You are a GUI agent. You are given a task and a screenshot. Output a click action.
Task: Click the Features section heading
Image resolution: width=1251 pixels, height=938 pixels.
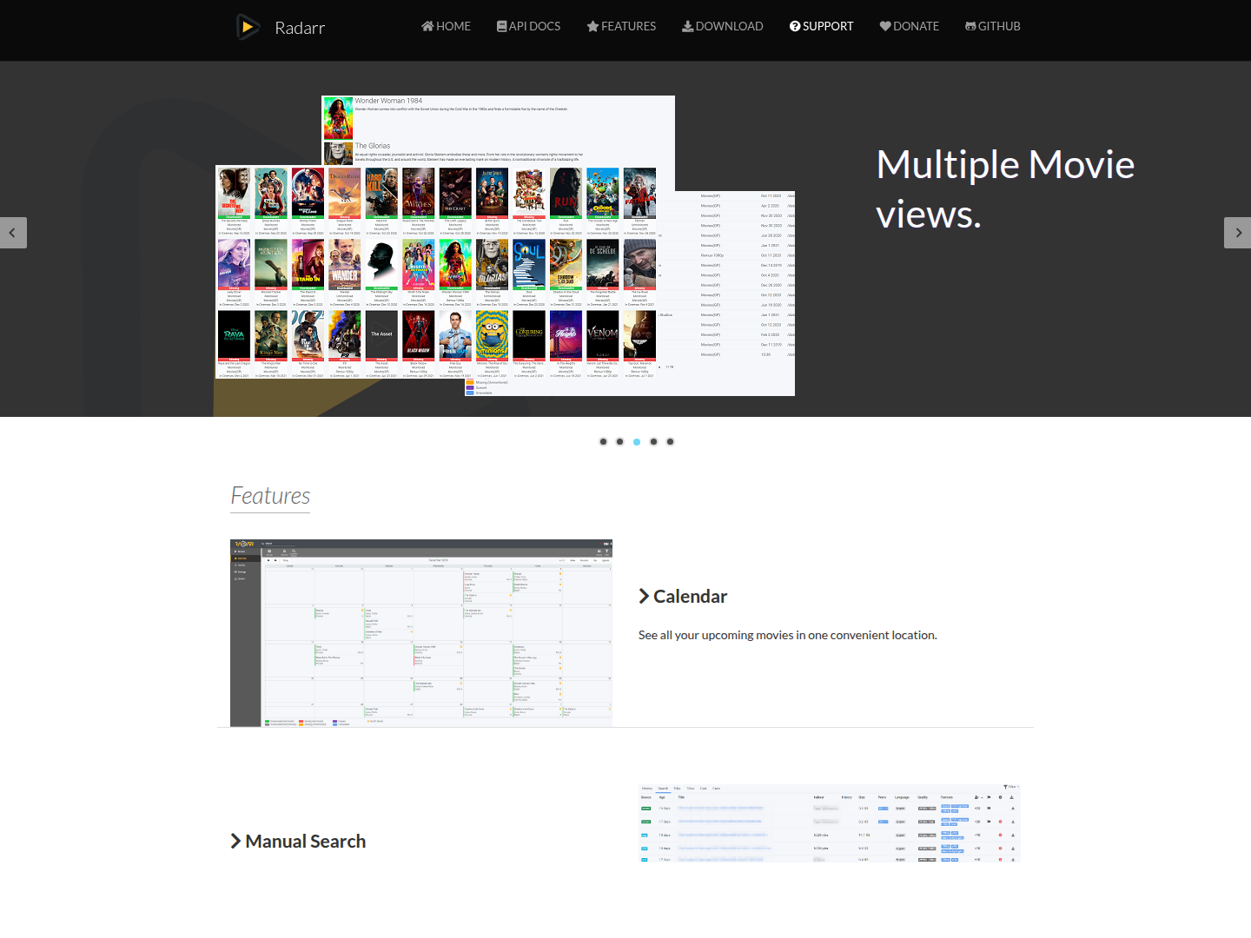[x=270, y=496]
